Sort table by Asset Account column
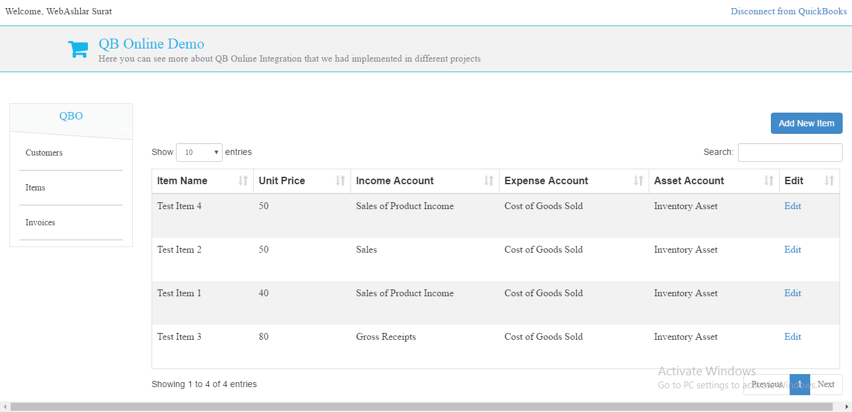852x412 pixels. pos(714,181)
